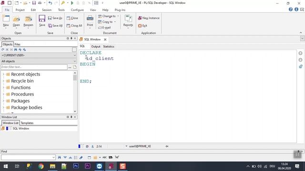Open the All objects filter dropdown
Viewport: 305px width, 171px height.
tap(39, 61)
